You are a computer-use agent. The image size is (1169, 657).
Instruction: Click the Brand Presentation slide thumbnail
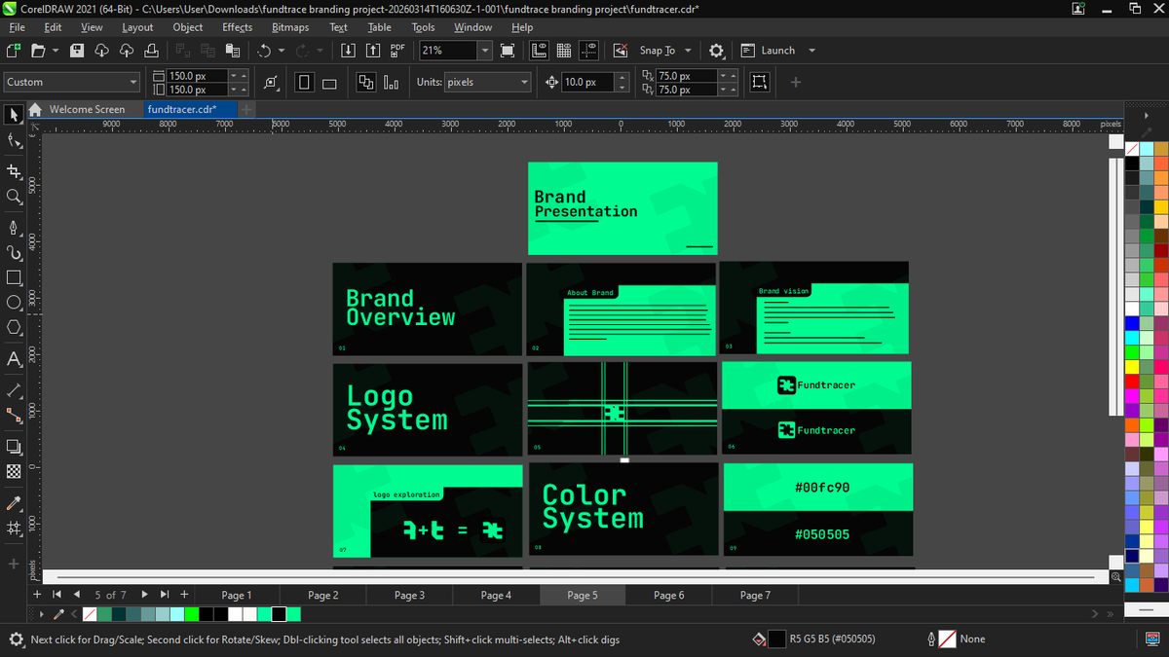pos(622,208)
